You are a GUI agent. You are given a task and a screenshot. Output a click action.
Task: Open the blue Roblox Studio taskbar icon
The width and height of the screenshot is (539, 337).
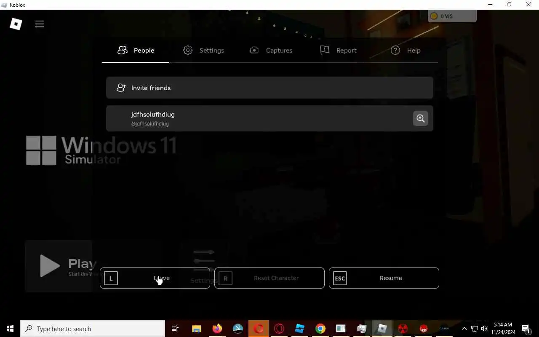(300, 329)
